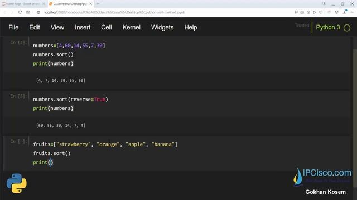Screen dimensions: 357x200
Task: Open the extensions cube icon
Action: coord(336,12)
